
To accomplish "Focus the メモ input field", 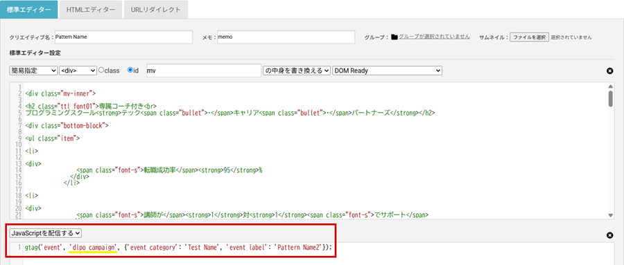I will (x=286, y=37).
